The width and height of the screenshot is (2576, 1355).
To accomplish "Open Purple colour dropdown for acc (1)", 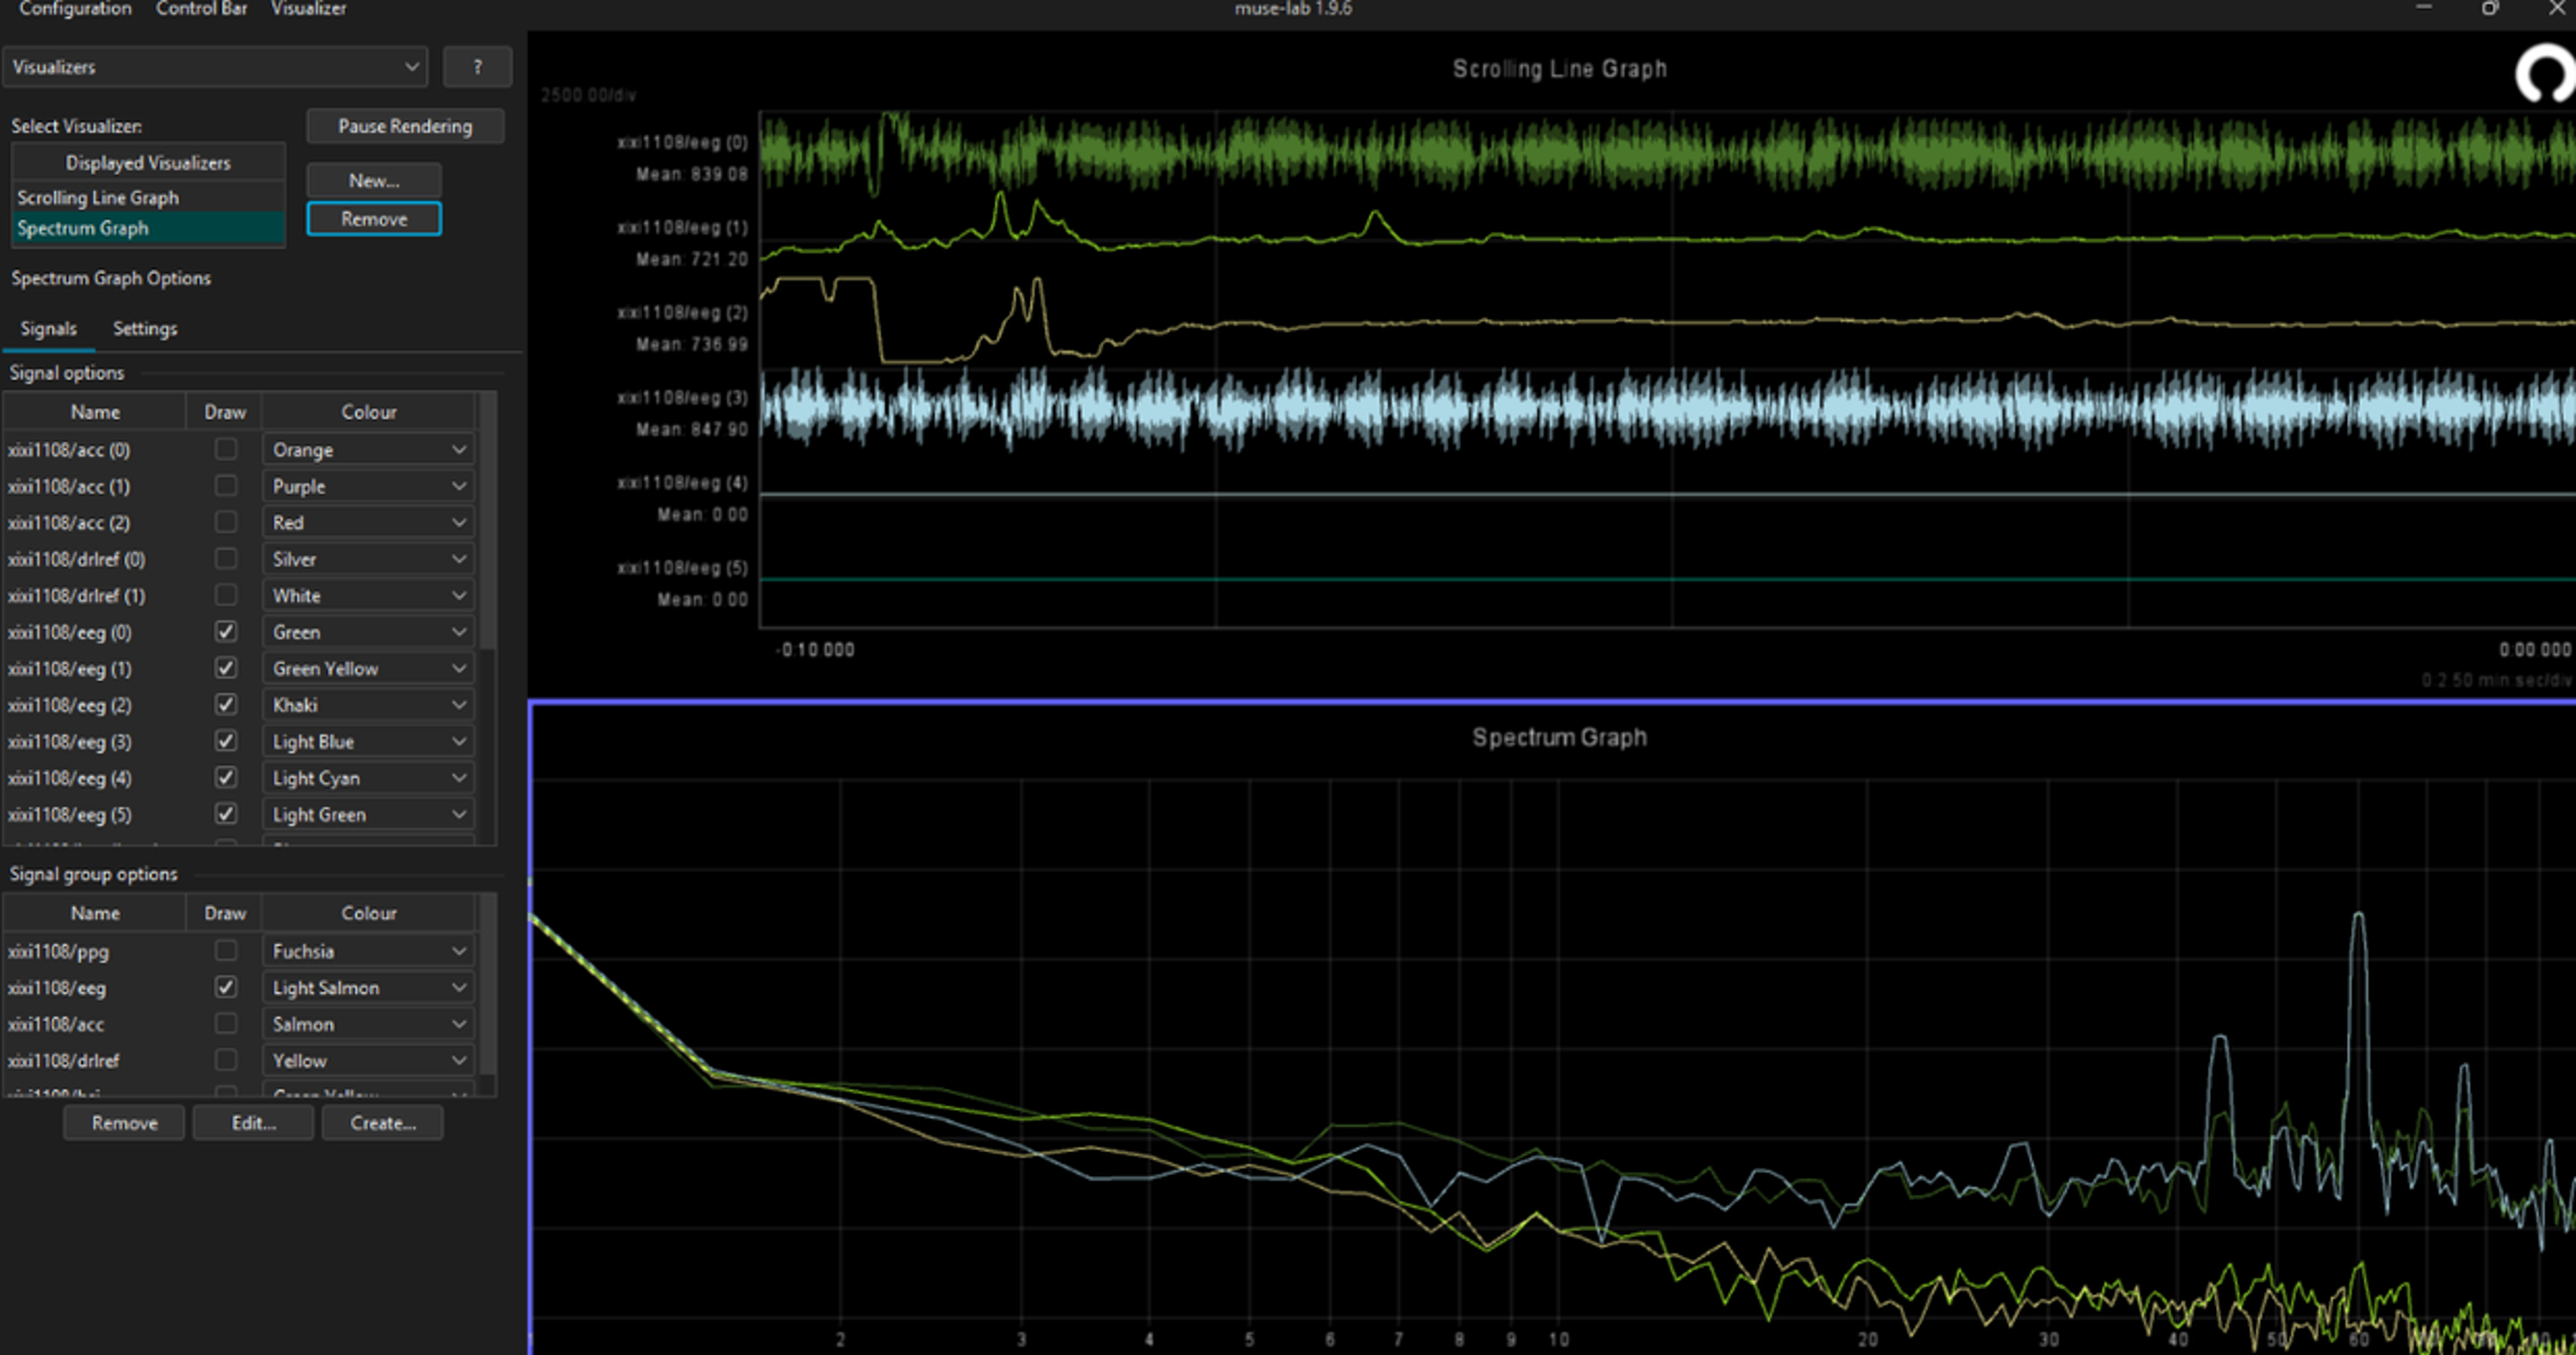I will click(x=368, y=486).
